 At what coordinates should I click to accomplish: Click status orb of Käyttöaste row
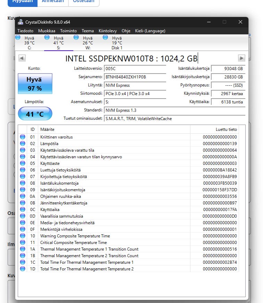23,163
